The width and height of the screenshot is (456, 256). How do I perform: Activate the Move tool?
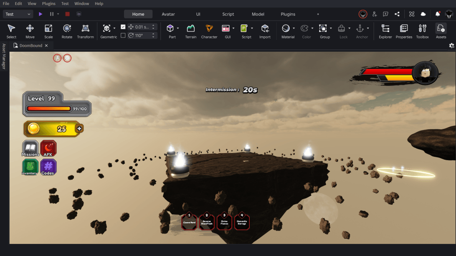[x=30, y=31]
